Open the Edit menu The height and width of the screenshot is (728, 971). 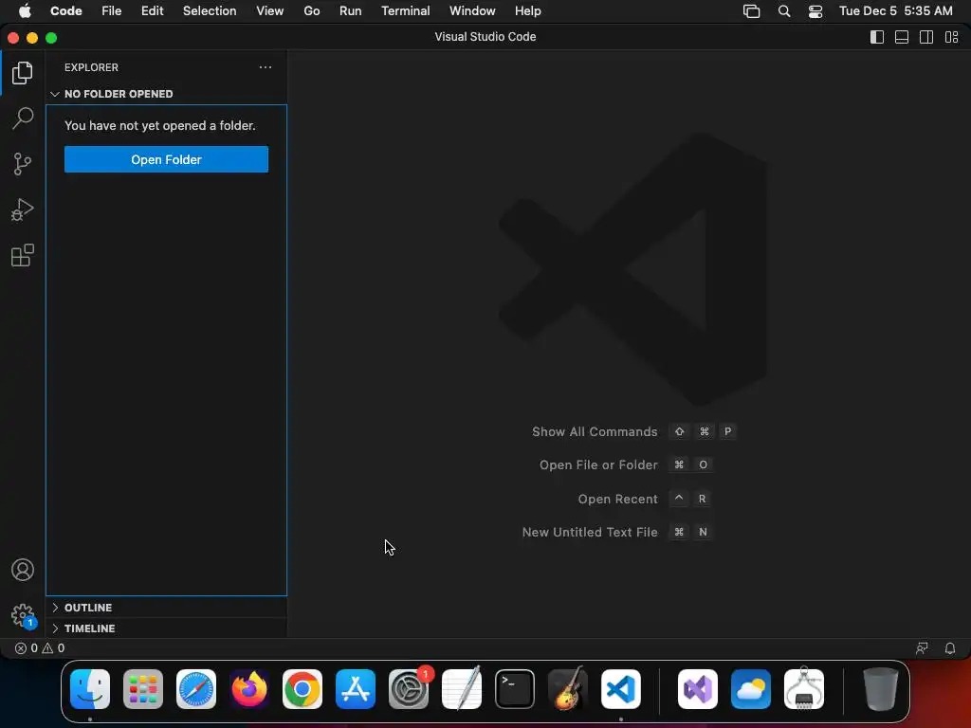152,11
